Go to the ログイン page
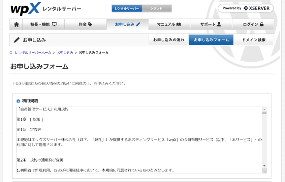The image size is (285, 182). coord(253,24)
